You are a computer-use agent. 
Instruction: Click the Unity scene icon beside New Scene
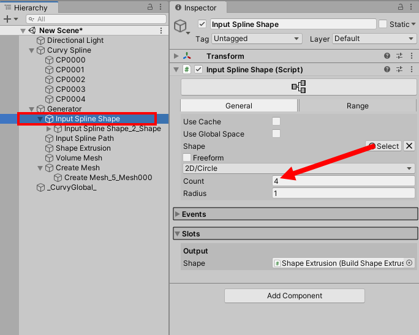tap(32, 31)
